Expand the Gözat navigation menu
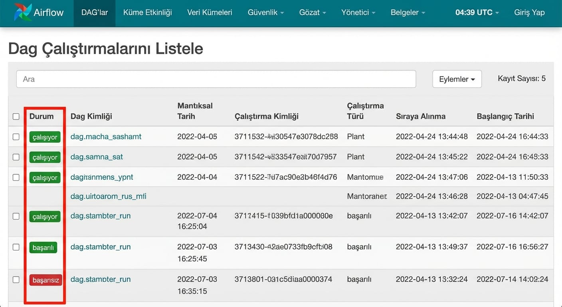 (x=313, y=12)
